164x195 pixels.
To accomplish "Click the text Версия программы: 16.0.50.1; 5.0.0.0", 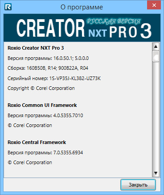I will [48, 58].
